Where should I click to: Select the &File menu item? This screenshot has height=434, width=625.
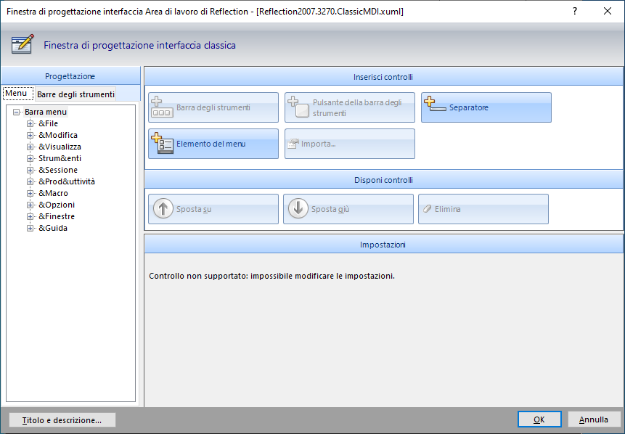click(x=48, y=123)
